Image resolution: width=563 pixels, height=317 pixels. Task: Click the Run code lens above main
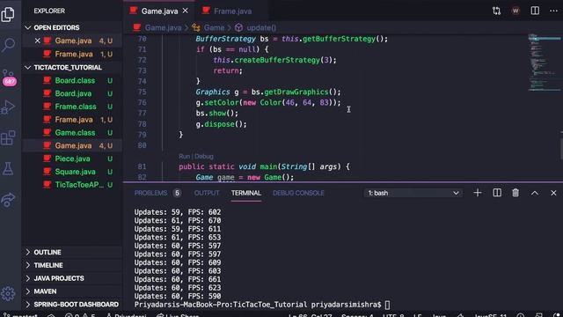[184, 157]
